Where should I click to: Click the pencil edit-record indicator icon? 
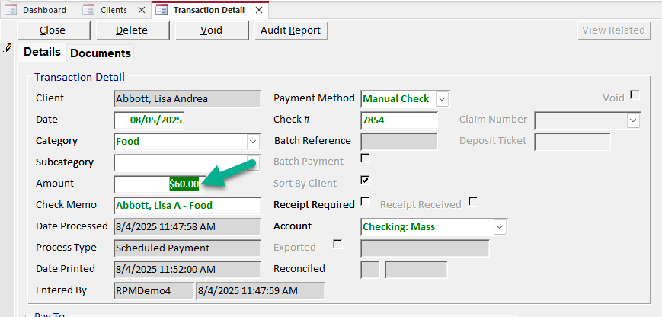8,47
